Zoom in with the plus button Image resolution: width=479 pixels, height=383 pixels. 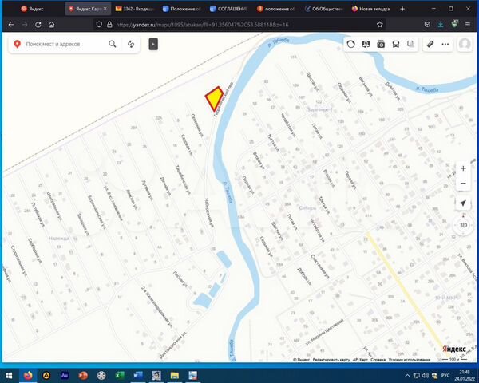point(463,169)
